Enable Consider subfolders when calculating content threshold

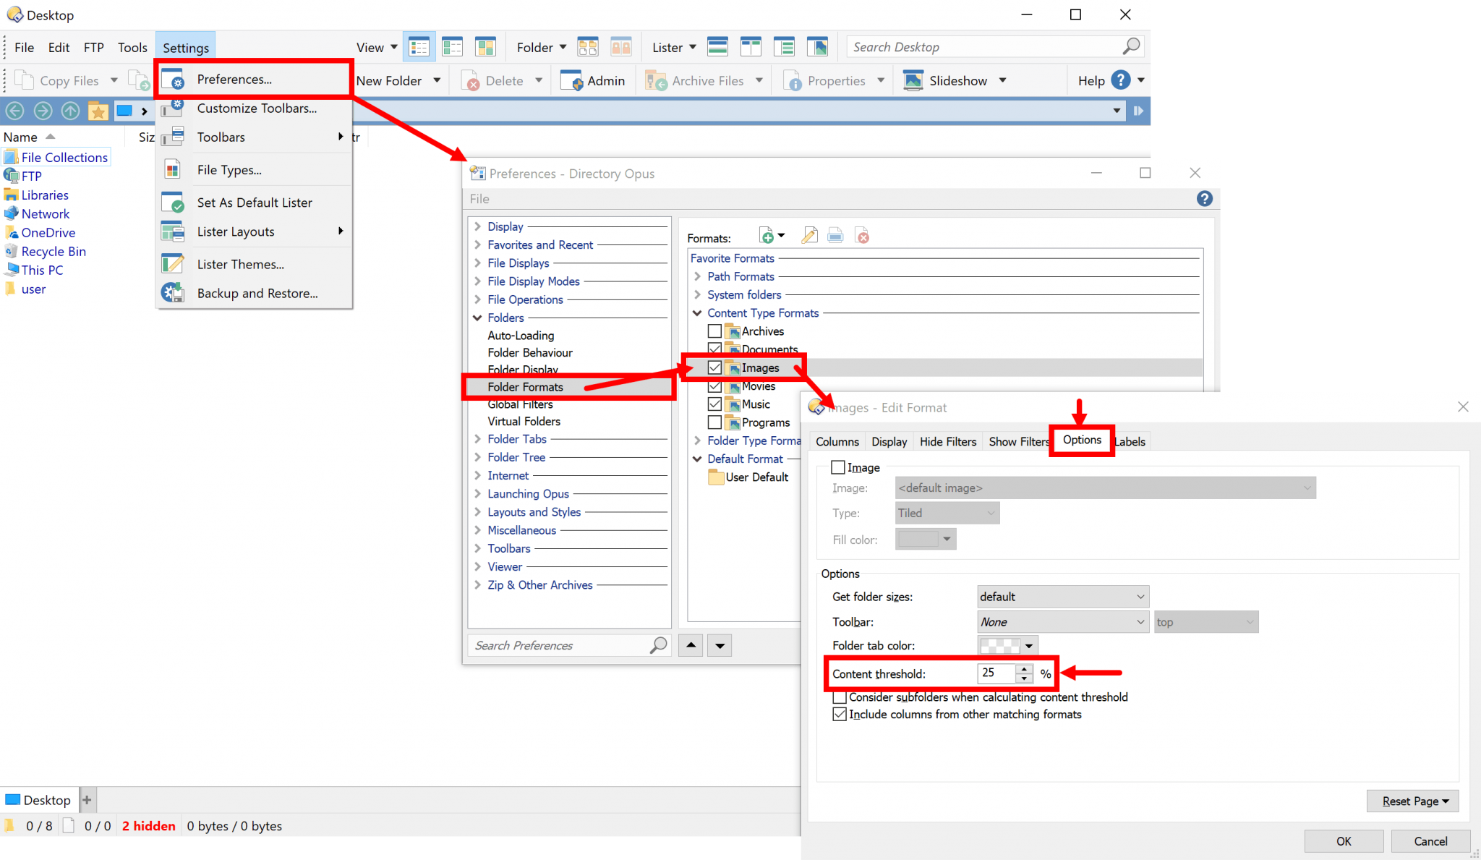(840, 697)
